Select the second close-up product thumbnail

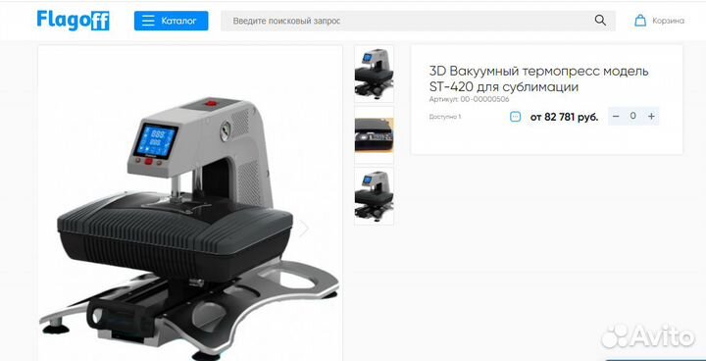click(374, 134)
